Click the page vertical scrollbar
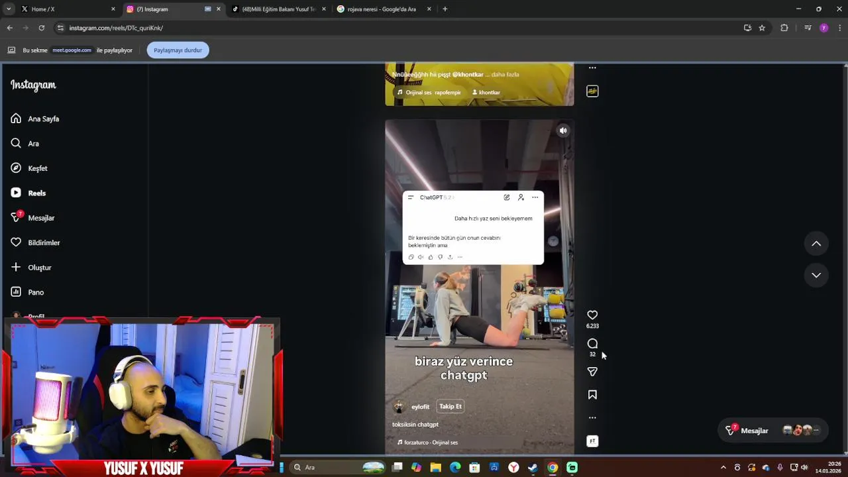 (845, 258)
